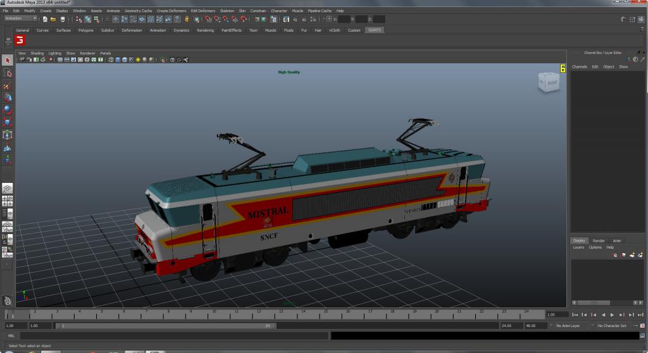Toggle viewport grid display icon

click(x=60, y=60)
